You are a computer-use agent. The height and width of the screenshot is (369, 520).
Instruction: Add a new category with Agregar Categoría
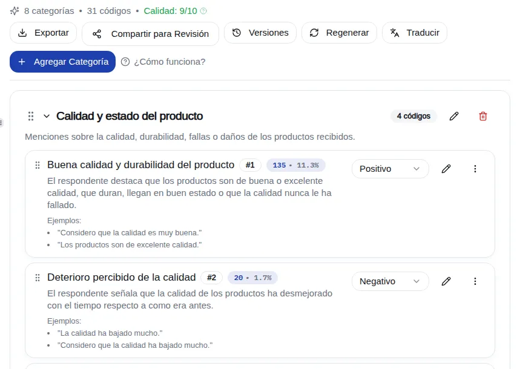(x=63, y=62)
